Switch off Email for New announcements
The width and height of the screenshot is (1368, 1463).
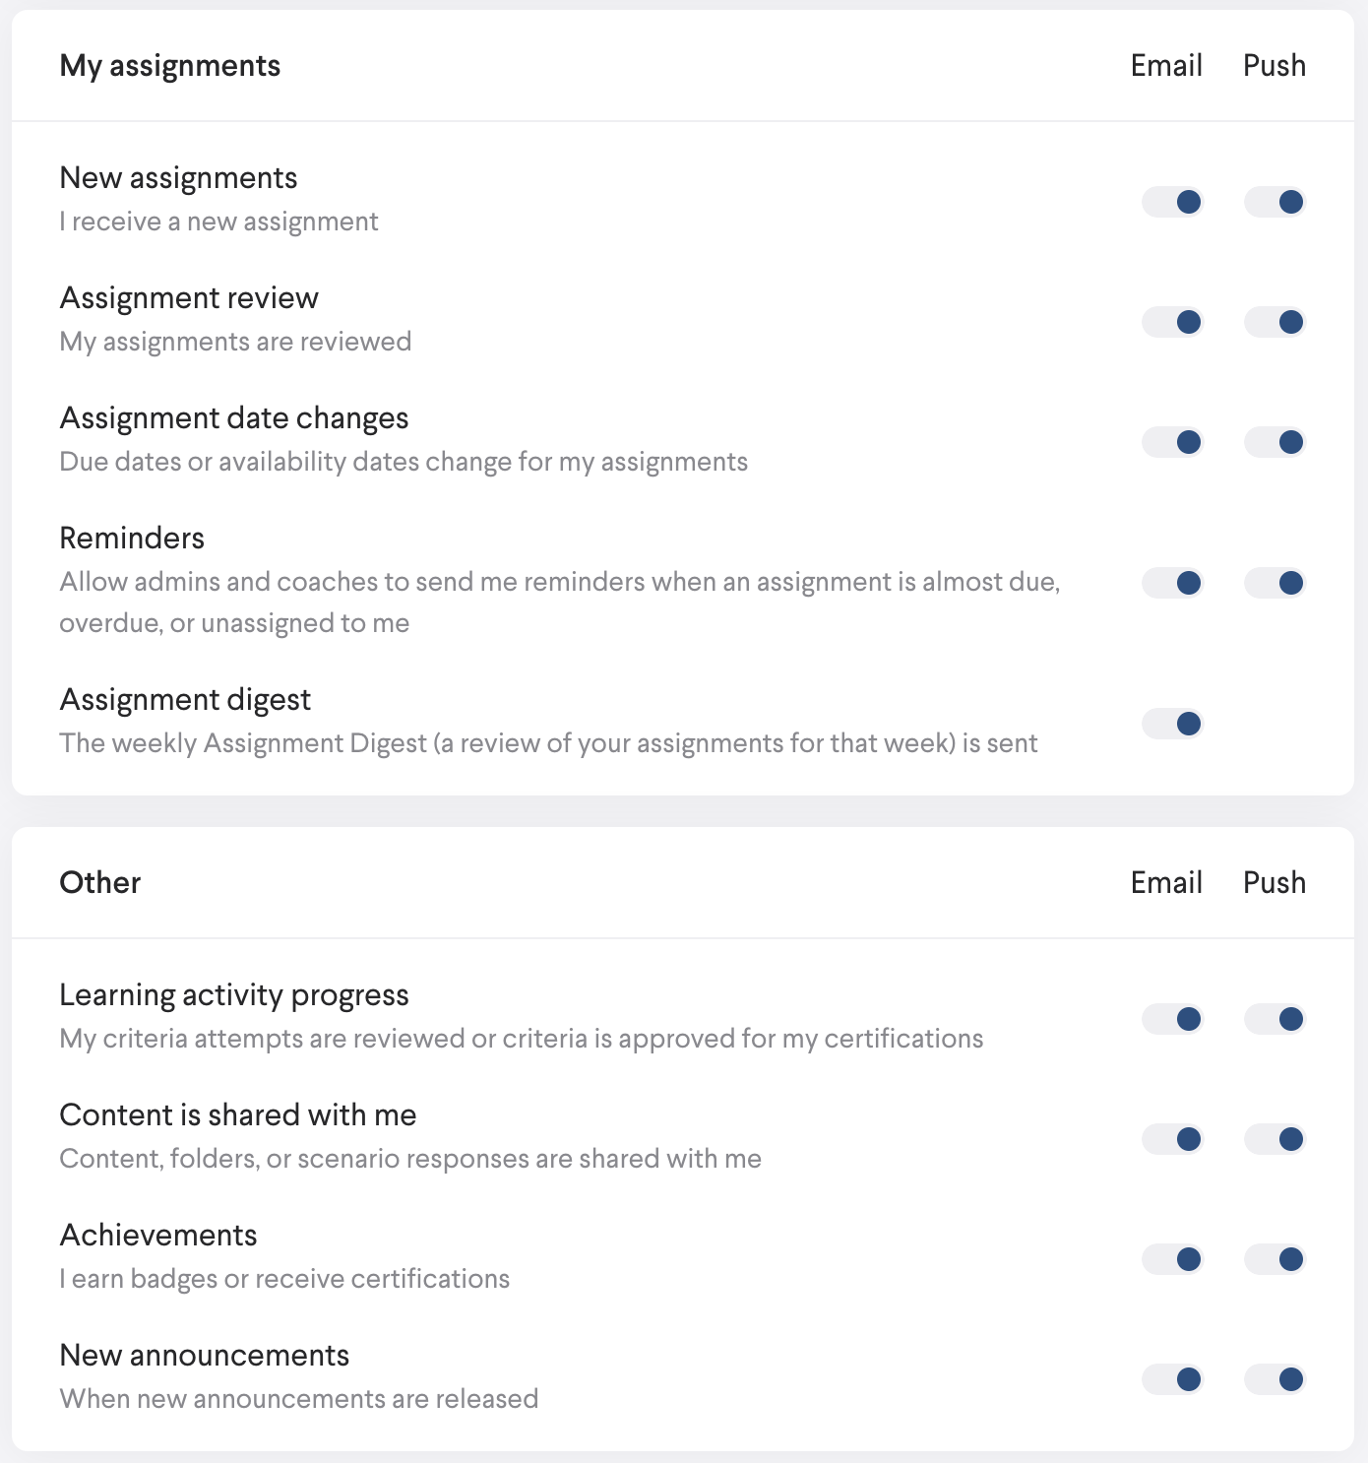click(1172, 1379)
